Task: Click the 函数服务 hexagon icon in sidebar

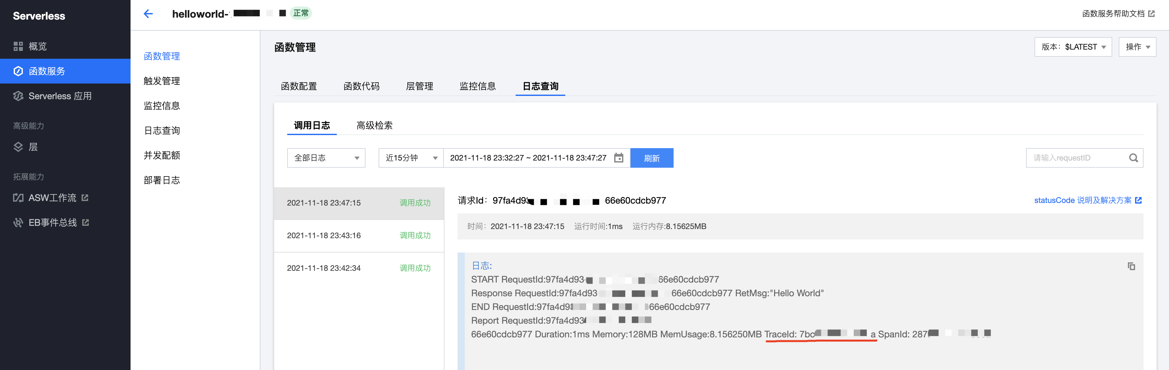Action: click(18, 71)
